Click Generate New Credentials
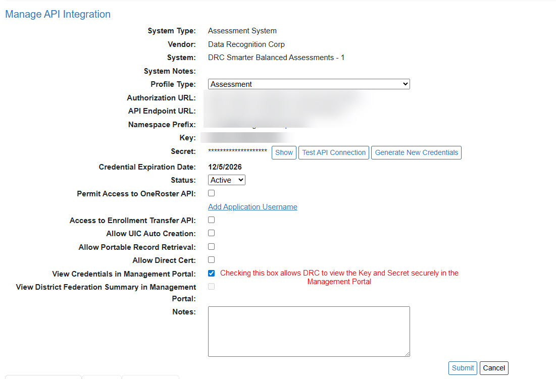 click(x=416, y=152)
